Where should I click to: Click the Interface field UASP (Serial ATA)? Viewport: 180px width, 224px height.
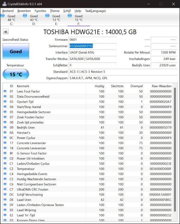click(x=92, y=53)
